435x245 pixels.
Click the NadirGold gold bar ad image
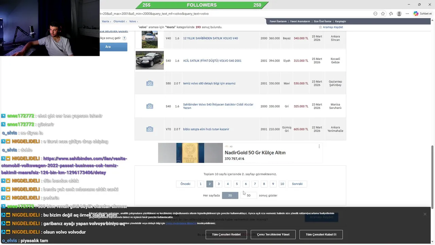pos(190,153)
